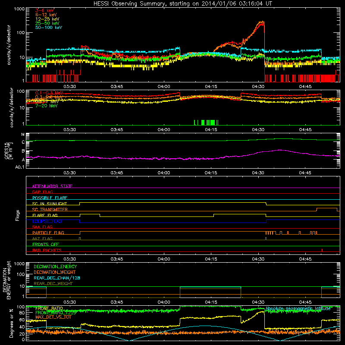Select the GAP_FLAG label
This screenshot has width=345, height=345.
click(42, 192)
